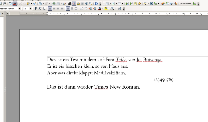The height and width of the screenshot is (122, 208).
Task: Open the font size 12 dropdown
Action: [31, 9]
